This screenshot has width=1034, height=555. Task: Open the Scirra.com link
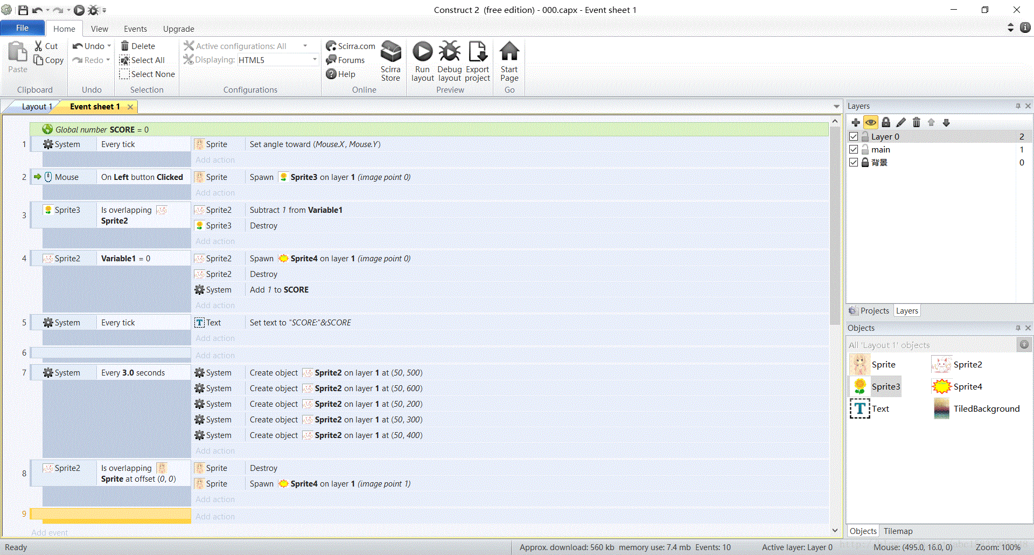[x=351, y=46]
